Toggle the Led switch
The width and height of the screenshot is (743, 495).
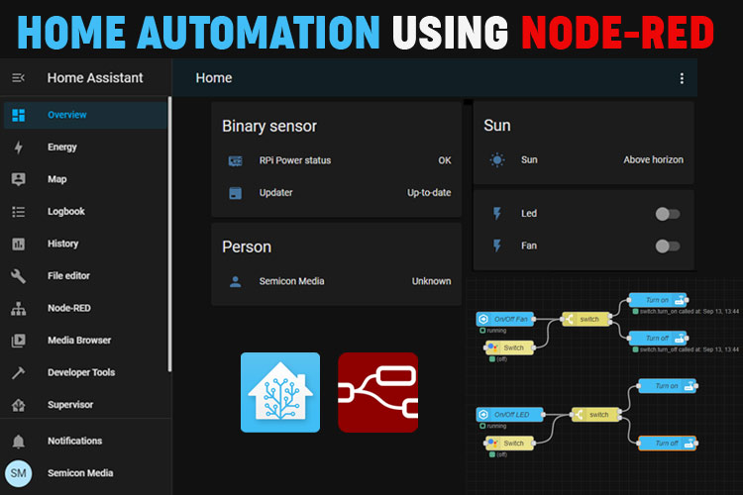click(668, 214)
